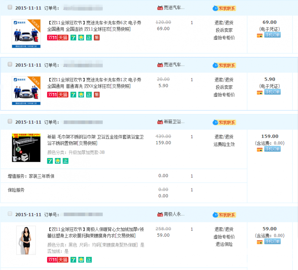Request 退款/退货 for the 159.00 towel rack order
298x270 pixels.
[224, 136]
